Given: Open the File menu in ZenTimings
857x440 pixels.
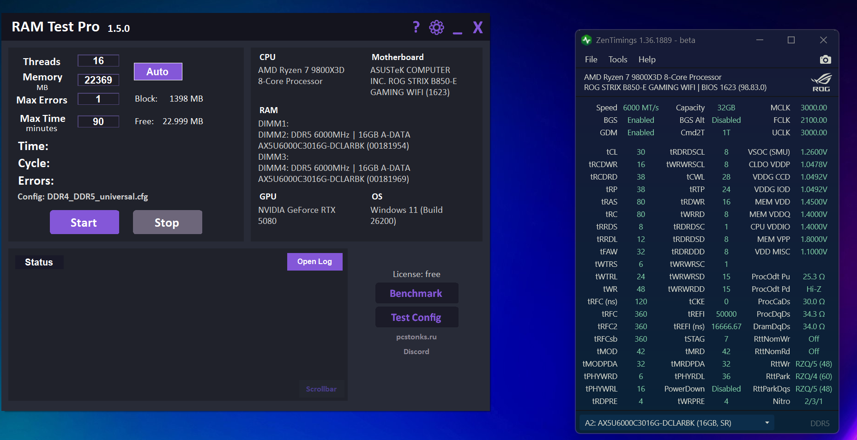Looking at the screenshot, I should click(591, 60).
